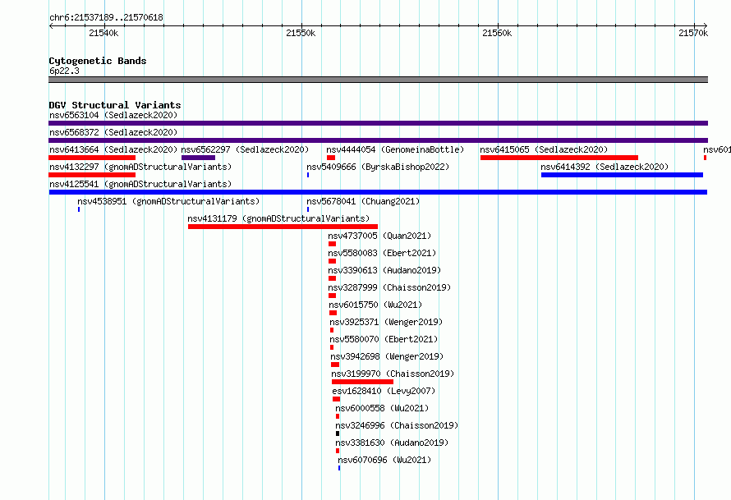731x500 pixels.
Task: Open nsv6414392 (Sedlazeck2020) label
Action: coord(605,167)
